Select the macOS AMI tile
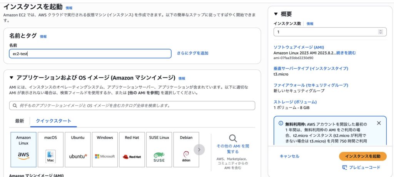Screen dimensions: 394x177 (50, 150)
